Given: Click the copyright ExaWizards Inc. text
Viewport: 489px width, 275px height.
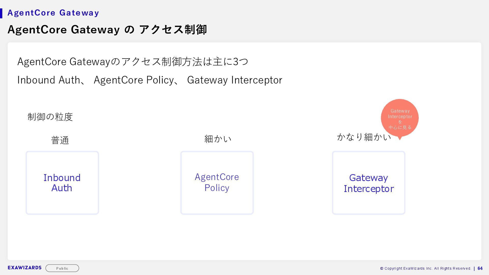Looking at the screenshot, I should [425, 268].
